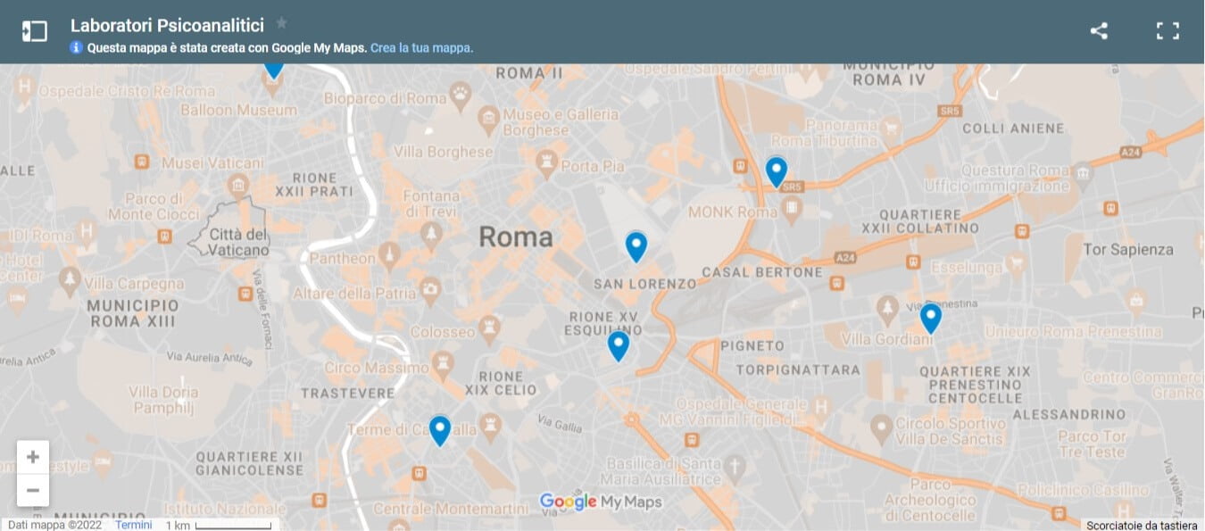
Task: Click the Circolo Sportivo Villa De Sanctis pin
Action: click(x=882, y=427)
